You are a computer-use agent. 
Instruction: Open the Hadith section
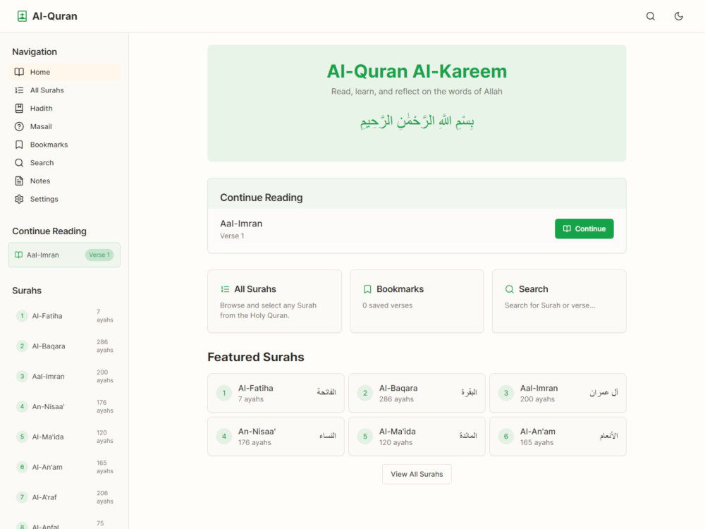tap(64, 109)
